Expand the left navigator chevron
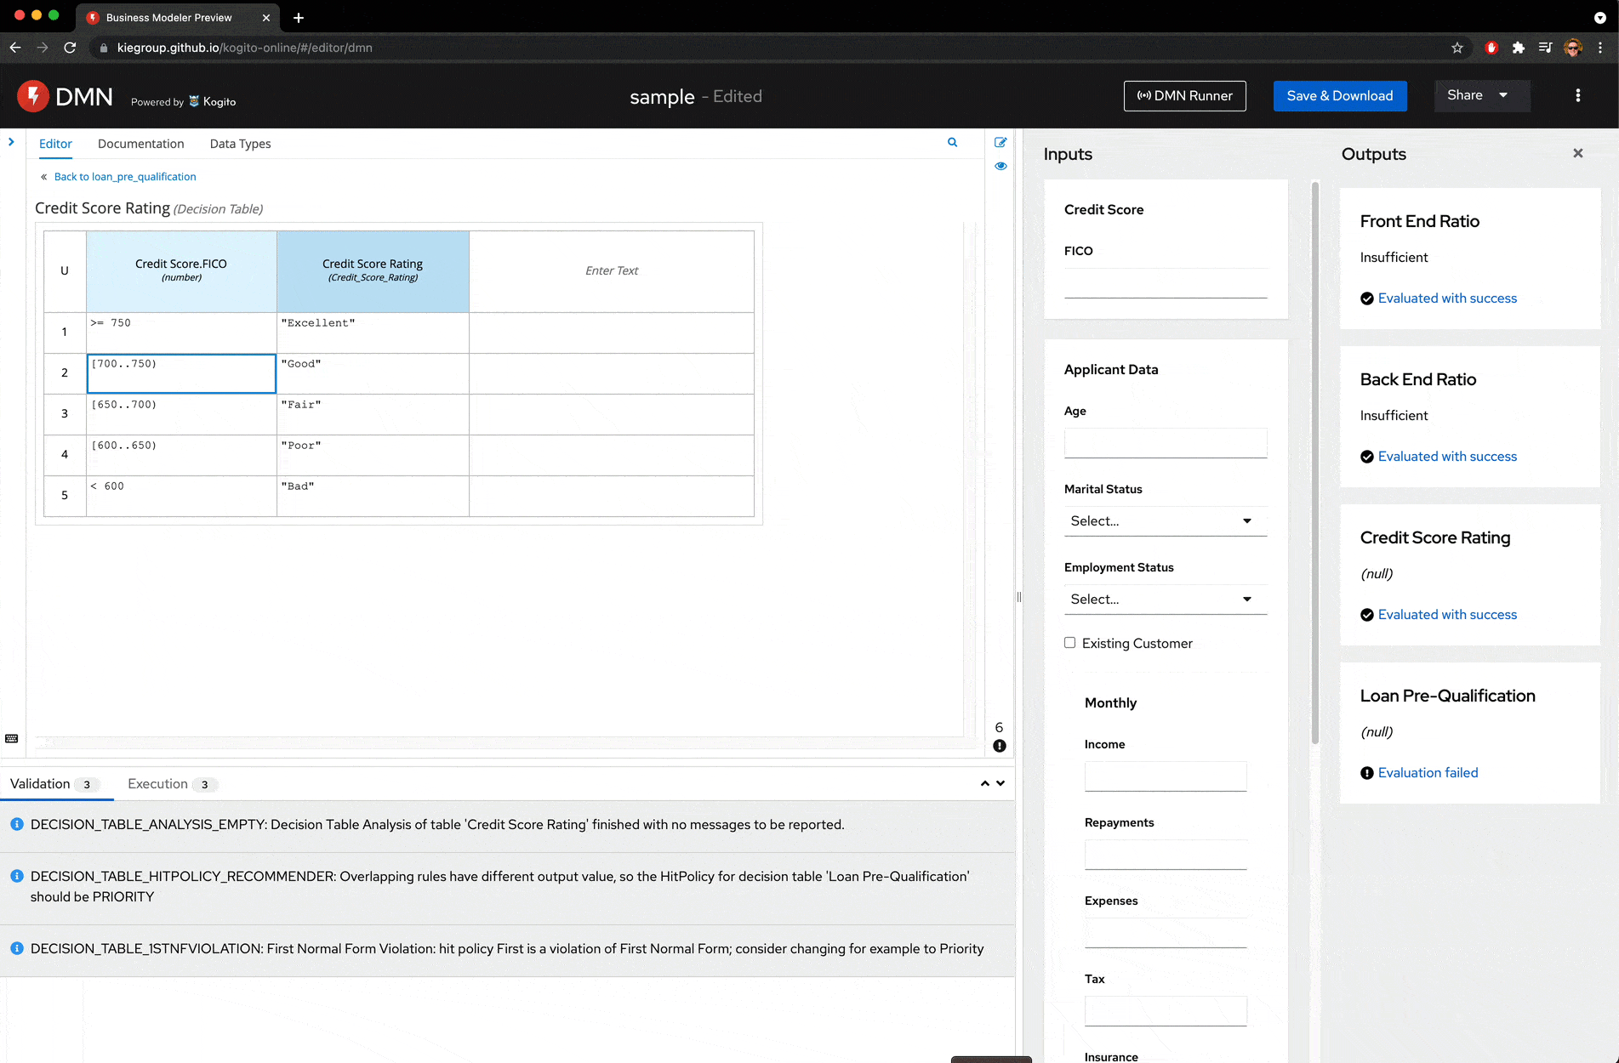 click(x=11, y=142)
